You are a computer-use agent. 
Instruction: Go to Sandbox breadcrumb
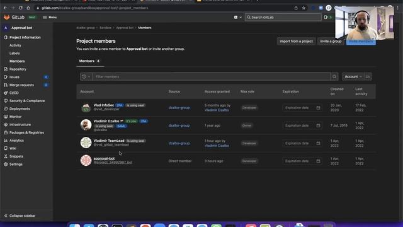105,28
